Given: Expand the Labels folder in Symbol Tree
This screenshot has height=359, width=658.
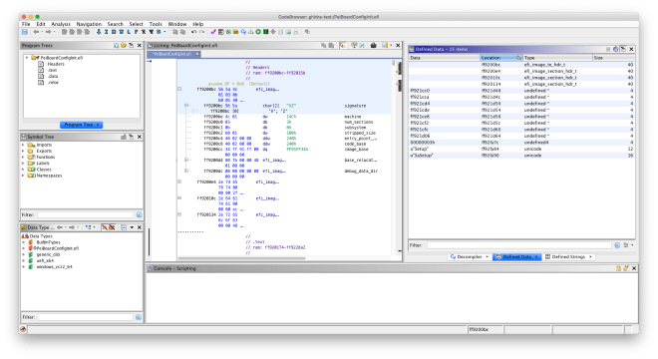Looking at the screenshot, I should pos(23,164).
